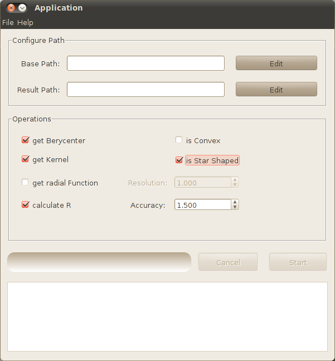Click the Accuracy value field showing 1.500
The height and width of the screenshot is (361, 335).
pyautogui.click(x=203, y=204)
